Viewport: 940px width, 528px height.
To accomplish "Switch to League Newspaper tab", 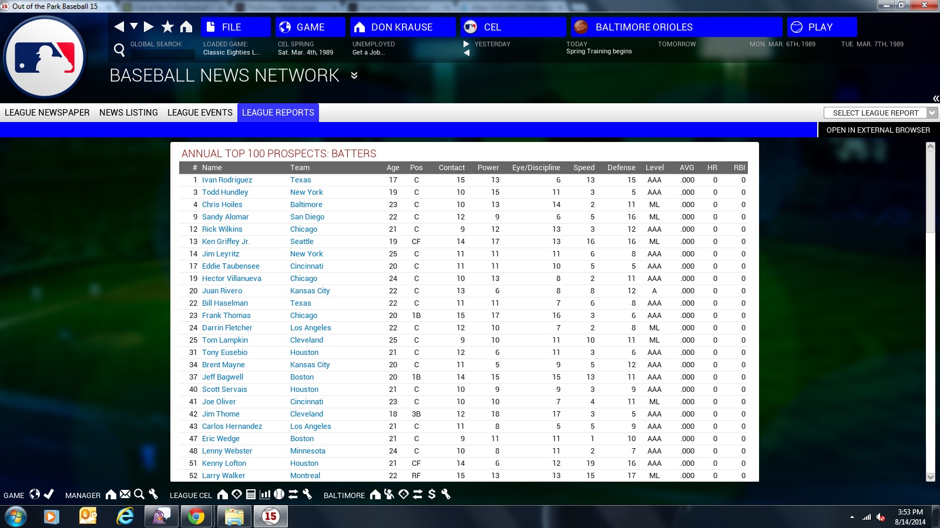I will pyautogui.click(x=47, y=113).
